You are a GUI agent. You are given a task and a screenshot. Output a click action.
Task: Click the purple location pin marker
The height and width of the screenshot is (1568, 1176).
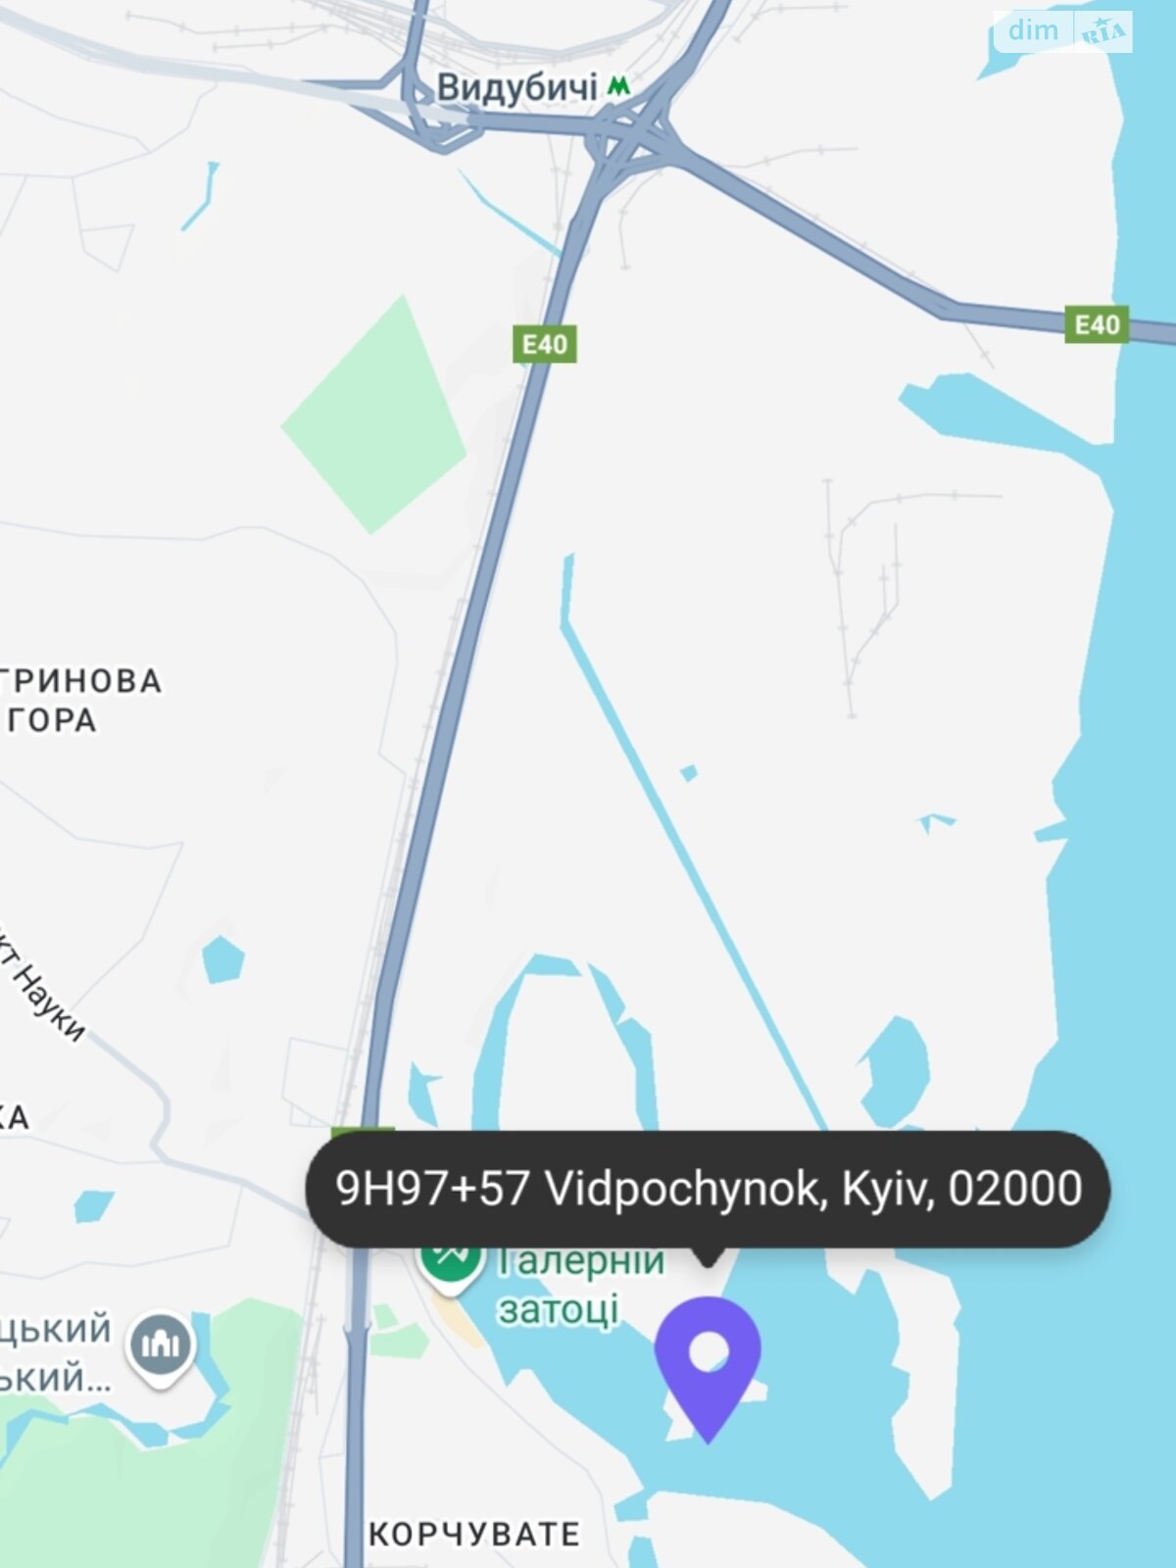pos(708,1367)
